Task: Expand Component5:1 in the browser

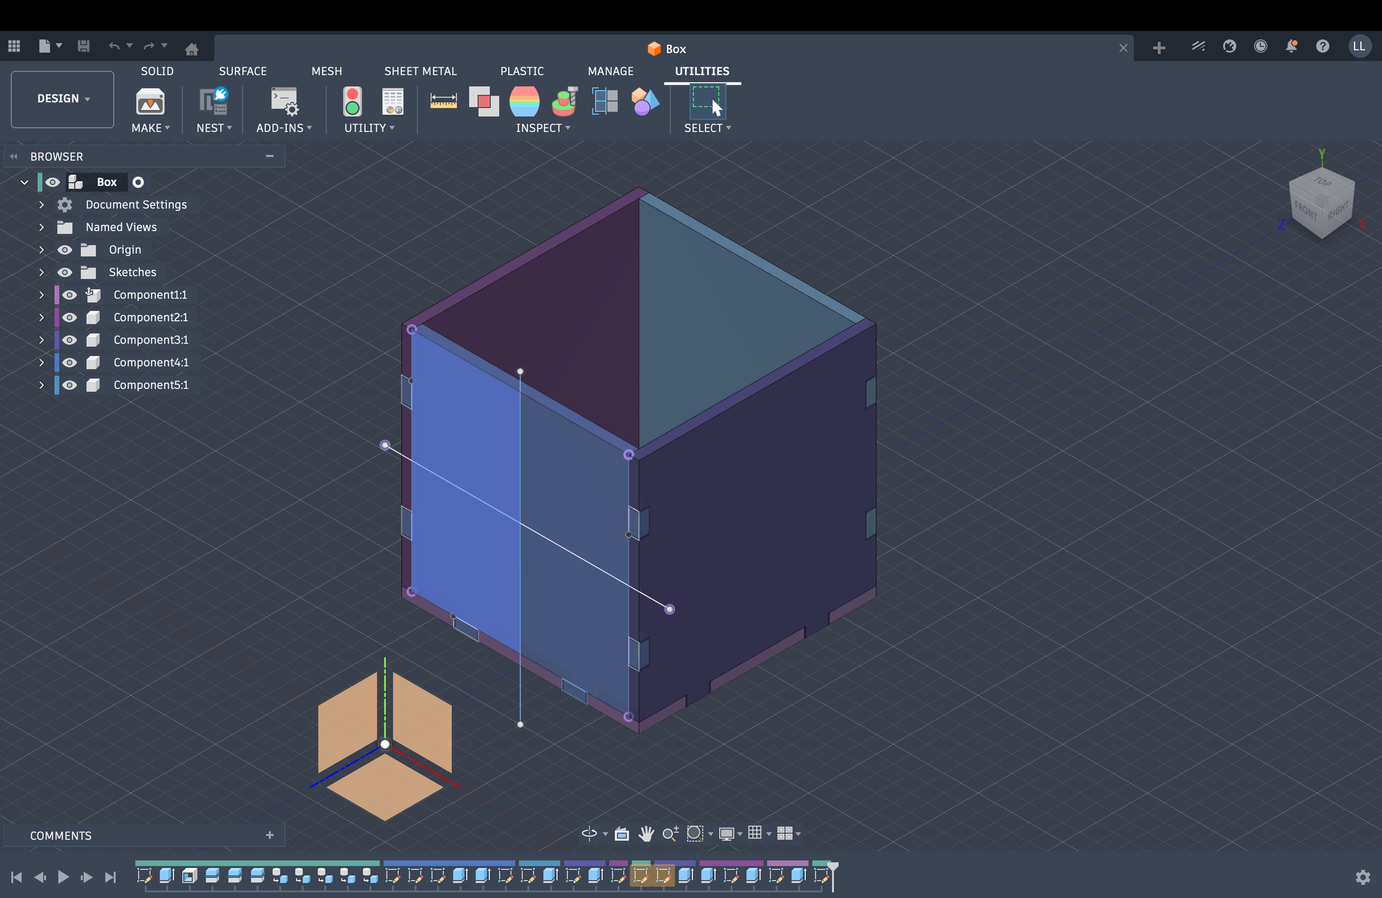Action: coord(41,385)
